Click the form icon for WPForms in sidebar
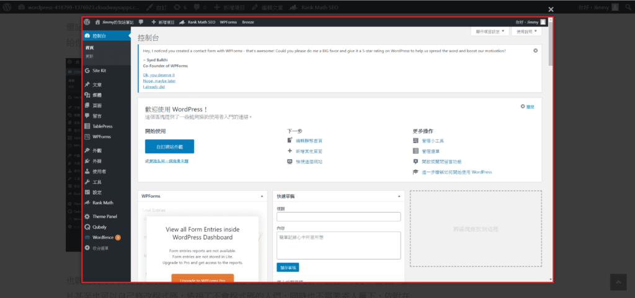Image resolution: width=635 pixels, height=298 pixels. click(87, 137)
